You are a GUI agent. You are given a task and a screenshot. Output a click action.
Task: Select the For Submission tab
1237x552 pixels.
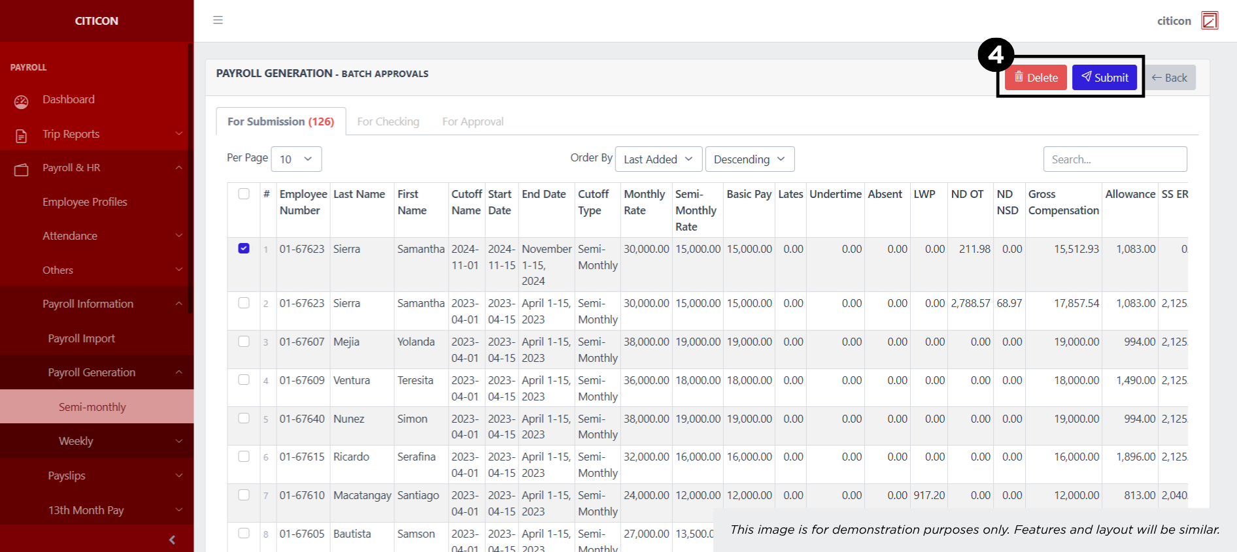280,122
